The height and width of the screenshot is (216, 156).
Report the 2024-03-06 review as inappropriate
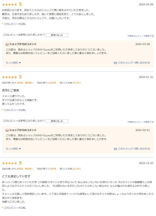coord(140,36)
